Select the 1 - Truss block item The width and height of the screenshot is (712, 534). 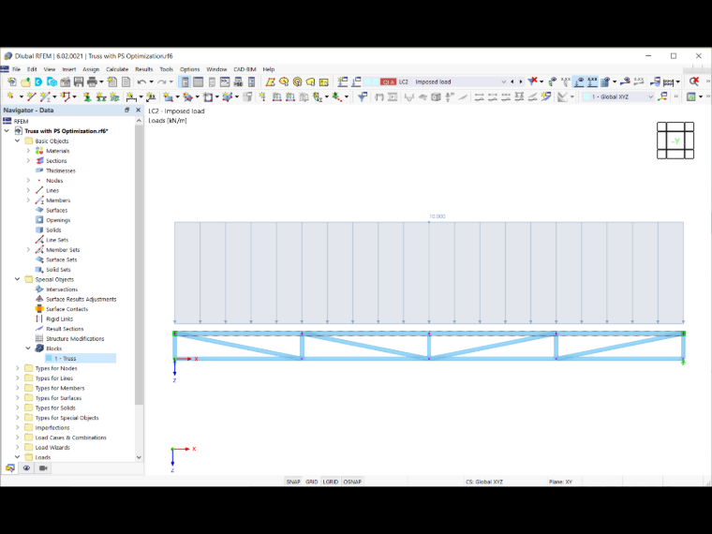(x=81, y=358)
